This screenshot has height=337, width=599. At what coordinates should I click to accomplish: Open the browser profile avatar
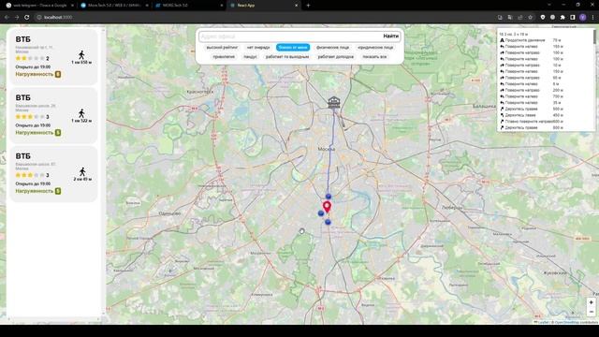582,17
